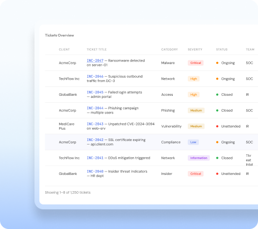
Task: Click Ongoing status in INC-2846 row
Action: (x=226, y=79)
